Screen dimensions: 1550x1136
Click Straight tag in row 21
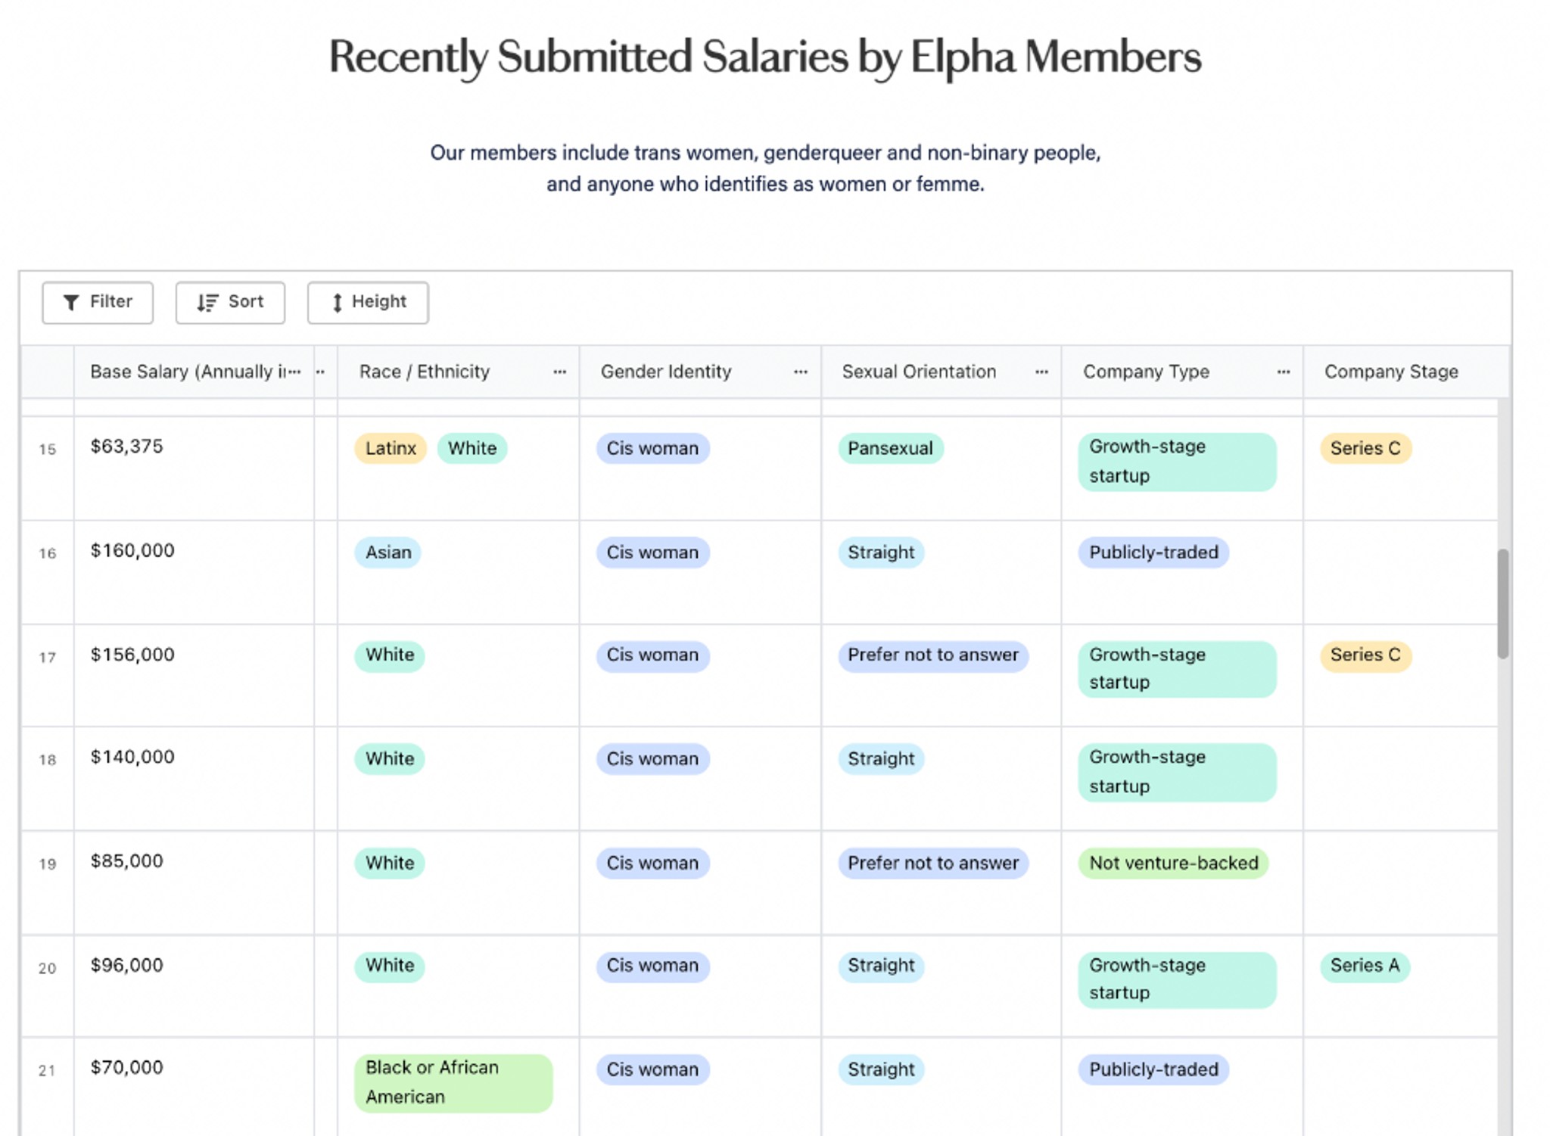click(881, 1069)
